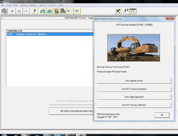Click the cable with lightbulb icon
This screenshot has width=178, height=136.
(126, 11)
